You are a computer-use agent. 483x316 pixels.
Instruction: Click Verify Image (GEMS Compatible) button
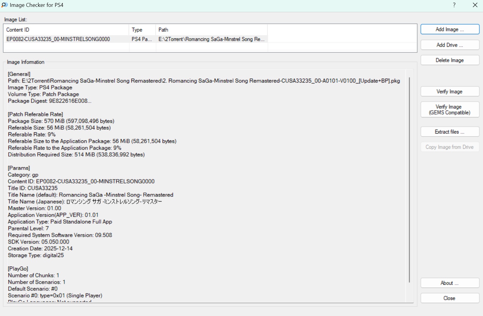450,110
